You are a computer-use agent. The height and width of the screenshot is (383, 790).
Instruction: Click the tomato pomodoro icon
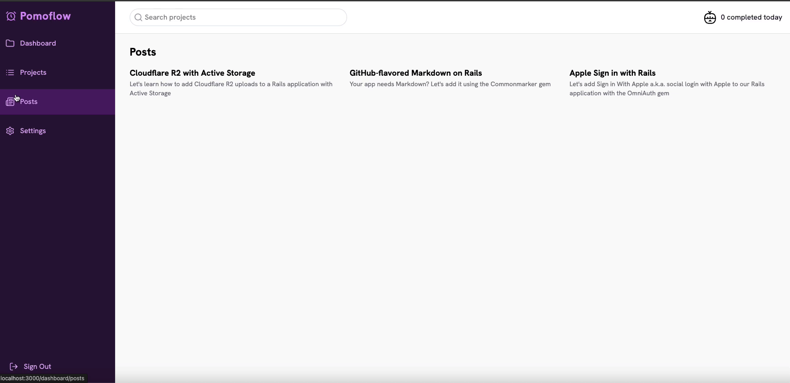710,17
